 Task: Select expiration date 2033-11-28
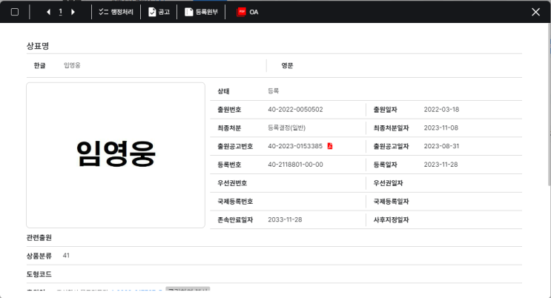[285, 219]
